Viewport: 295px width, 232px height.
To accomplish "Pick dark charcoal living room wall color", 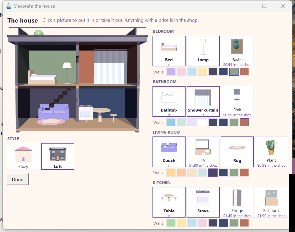I will [x=213, y=173].
